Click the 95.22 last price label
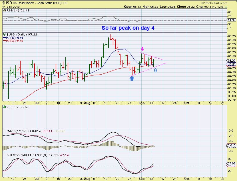This screenshot has width=237, height=181. [231, 61]
